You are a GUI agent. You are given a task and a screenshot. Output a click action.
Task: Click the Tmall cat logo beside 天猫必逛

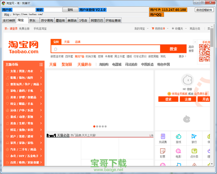51,136
